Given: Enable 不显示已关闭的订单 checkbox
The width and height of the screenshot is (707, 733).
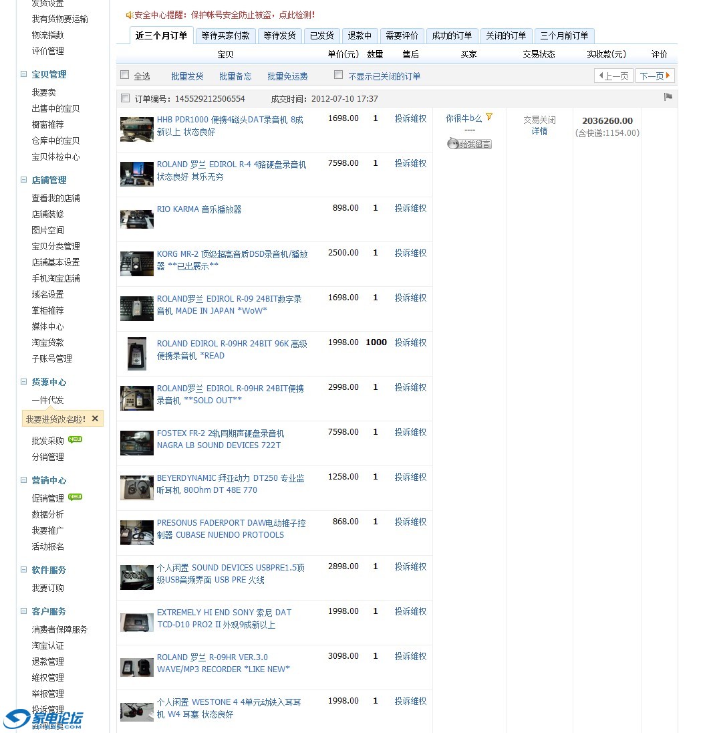Looking at the screenshot, I should click(x=339, y=75).
